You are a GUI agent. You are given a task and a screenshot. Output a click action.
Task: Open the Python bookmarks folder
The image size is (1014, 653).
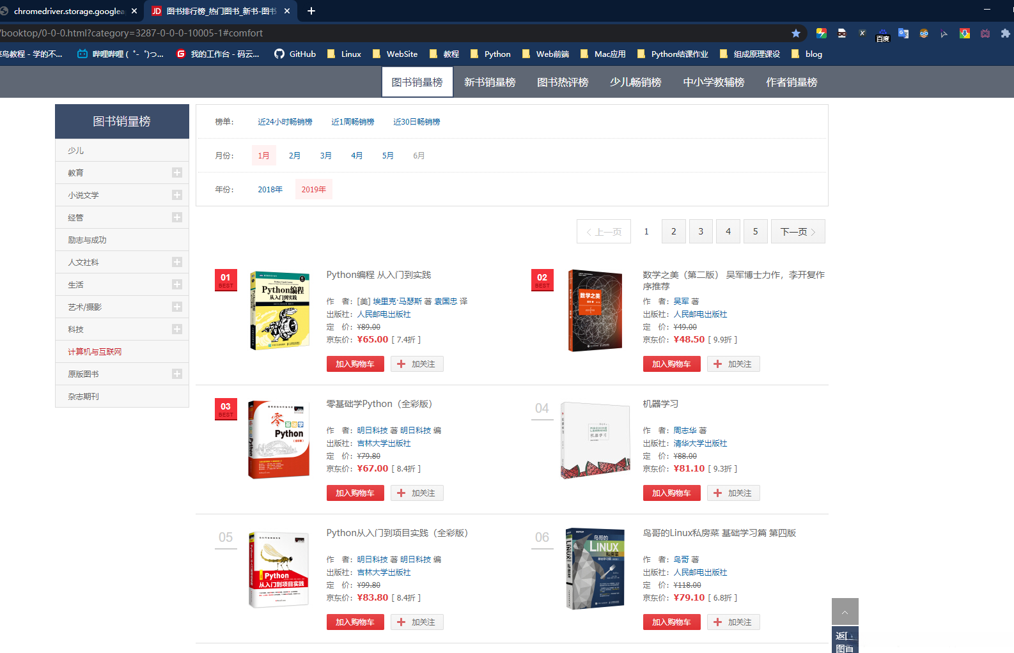coord(490,54)
